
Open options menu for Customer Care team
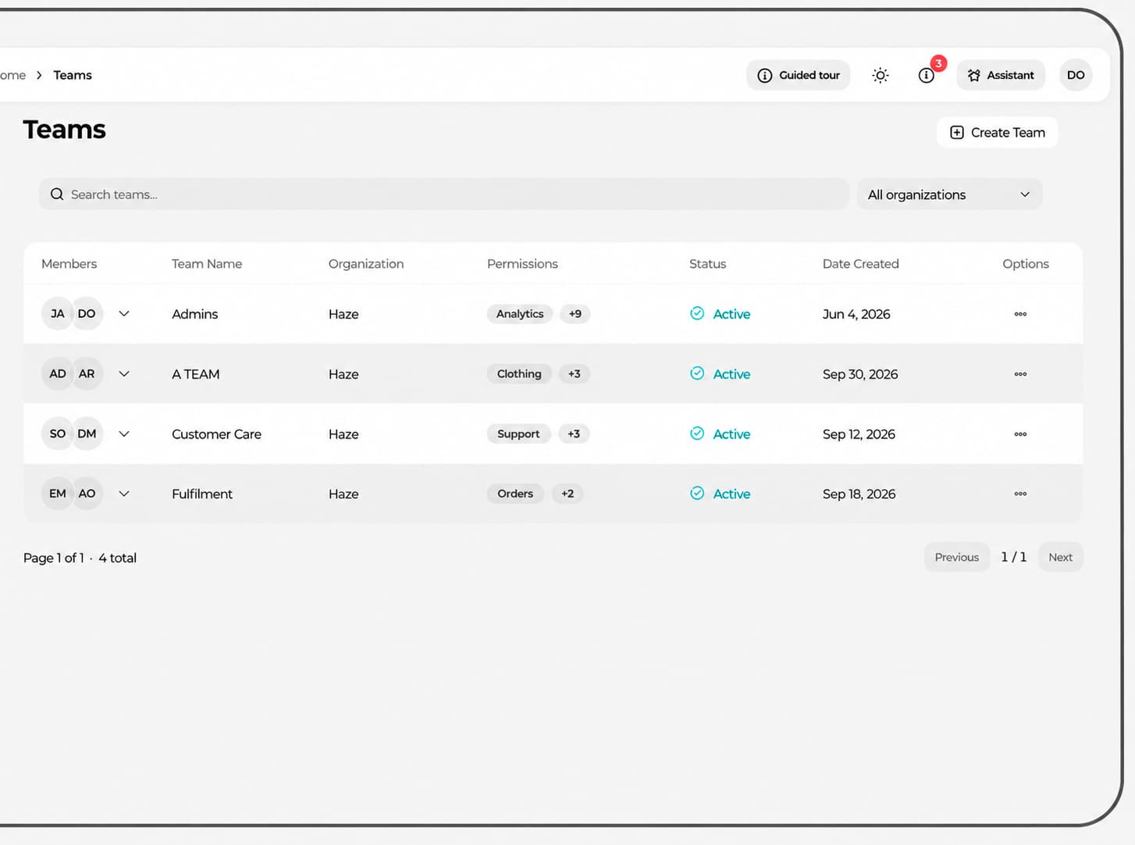coord(1020,434)
